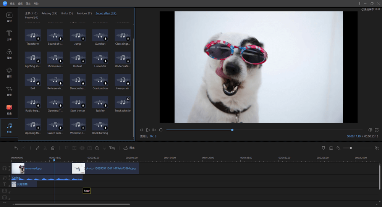Open the 匯出 menu in menu bar
This screenshot has width=382, height=207.
point(28,4)
